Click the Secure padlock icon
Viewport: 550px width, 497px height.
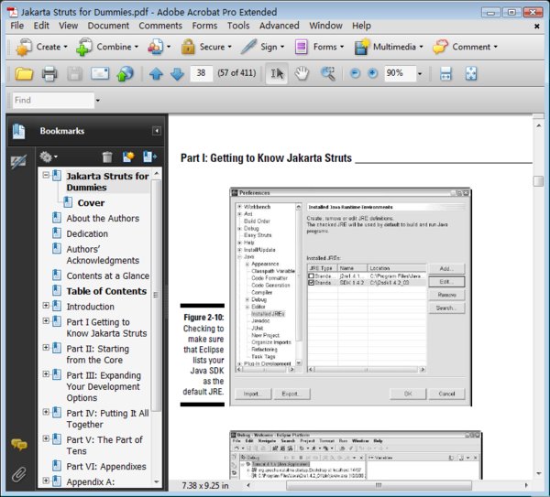(188, 47)
